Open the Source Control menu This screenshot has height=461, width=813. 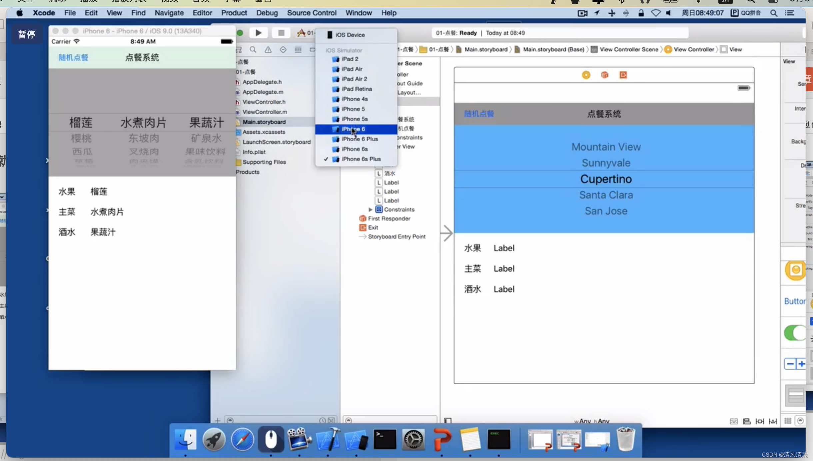(x=312, y=13)
